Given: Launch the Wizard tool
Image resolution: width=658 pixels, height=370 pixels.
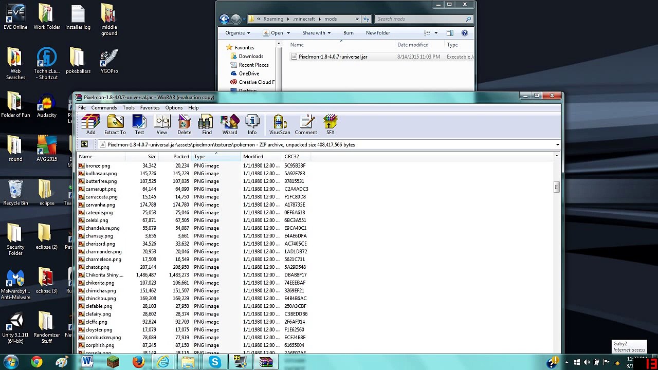Looking at the screenshot, I should [x=230, y=125].
